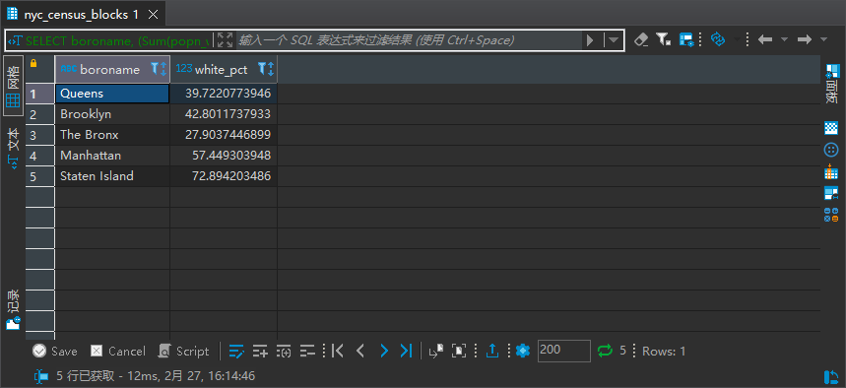Select the Queens cell
The image size is (846, 388).
tap(112, 94)
